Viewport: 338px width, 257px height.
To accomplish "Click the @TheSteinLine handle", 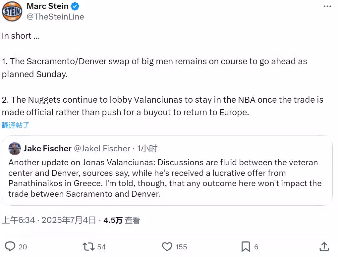I will 55,17.
